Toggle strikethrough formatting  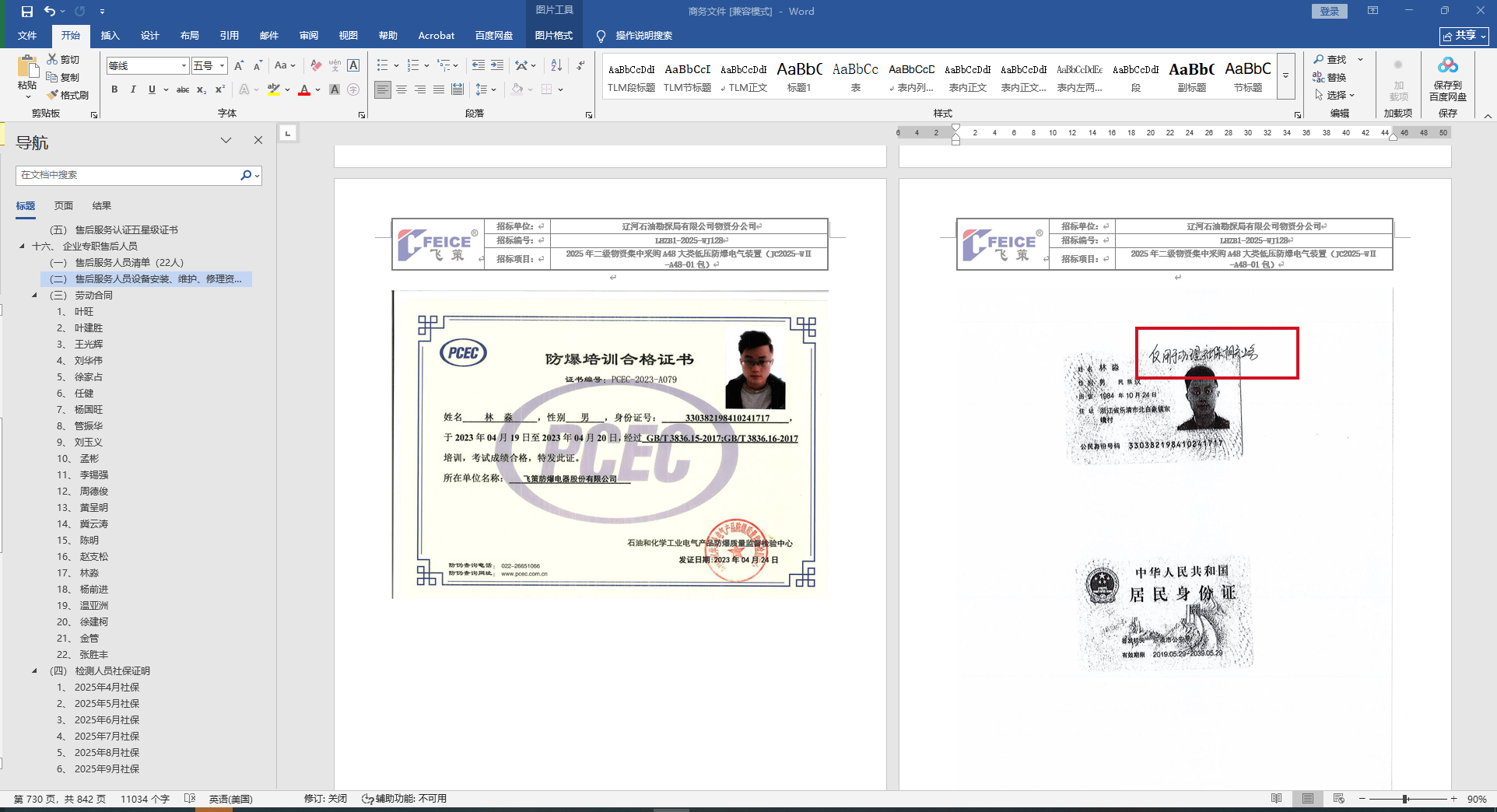click(x=183, y=89)
